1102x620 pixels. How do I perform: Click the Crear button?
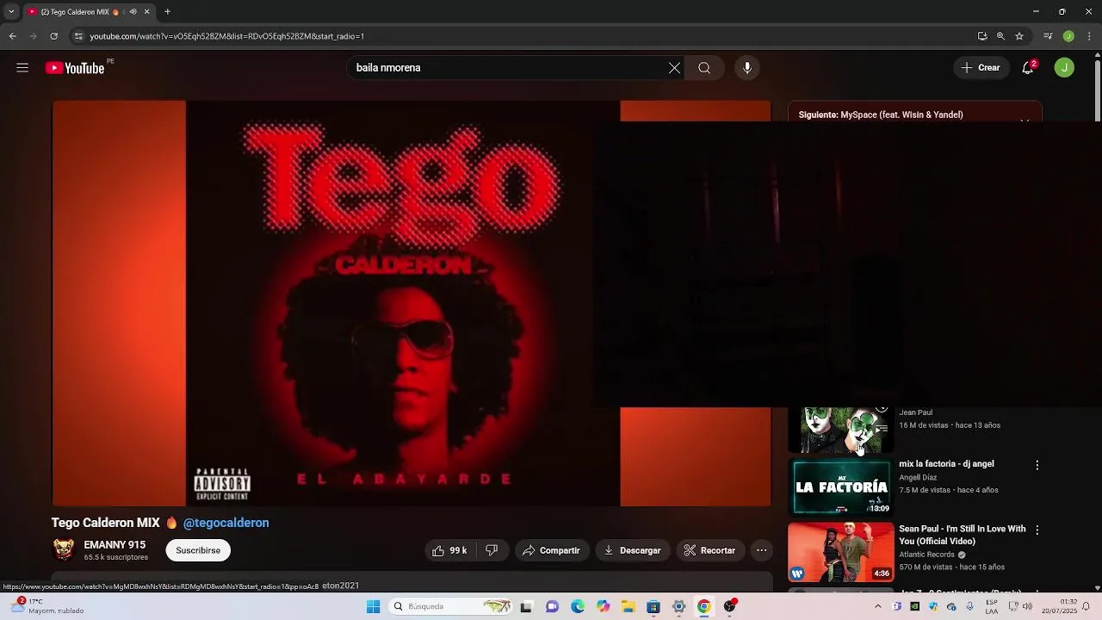pos(981,68)
